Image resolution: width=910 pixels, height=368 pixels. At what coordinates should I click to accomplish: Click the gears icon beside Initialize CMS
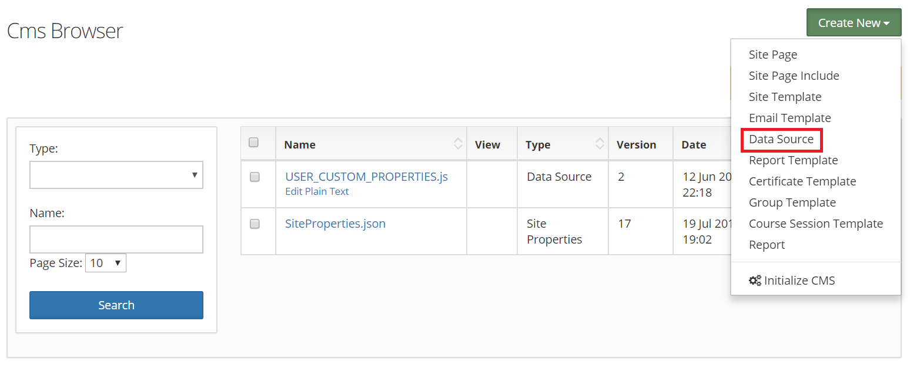coord(755,281)
